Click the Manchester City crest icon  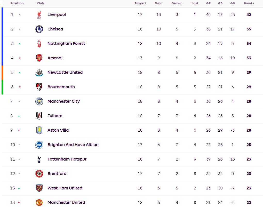tap(39, 101)
